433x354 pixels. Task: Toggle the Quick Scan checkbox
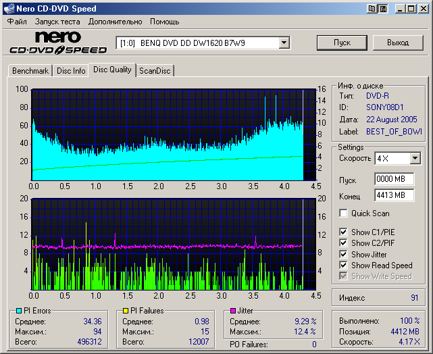point(344,213)
